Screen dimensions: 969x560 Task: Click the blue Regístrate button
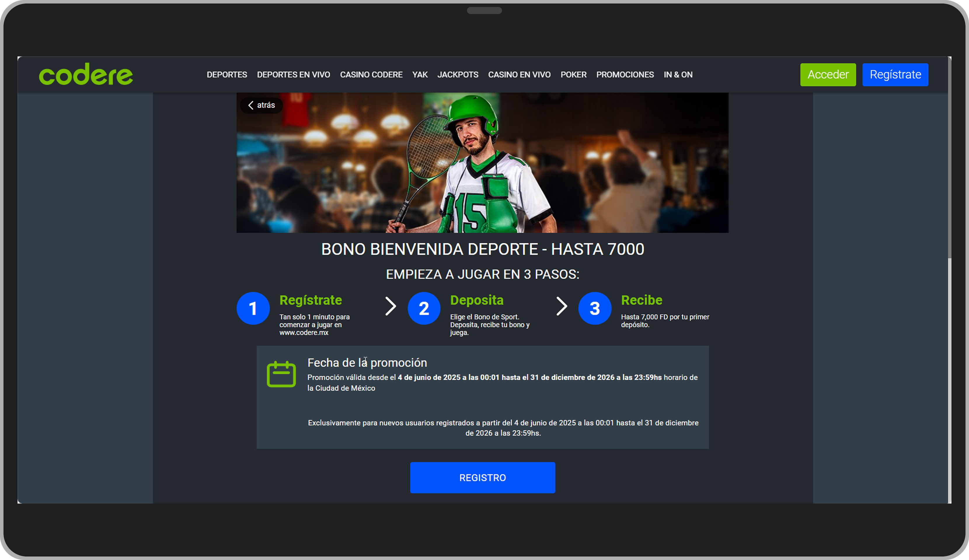895,75
